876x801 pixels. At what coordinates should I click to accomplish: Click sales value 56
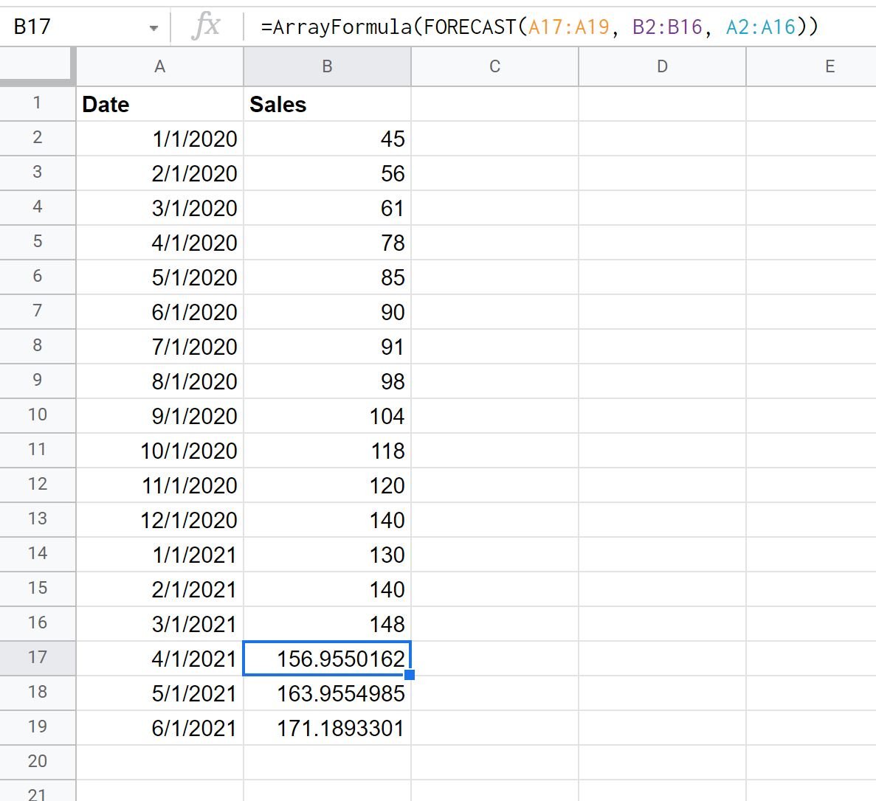click(x=328, y=173)
